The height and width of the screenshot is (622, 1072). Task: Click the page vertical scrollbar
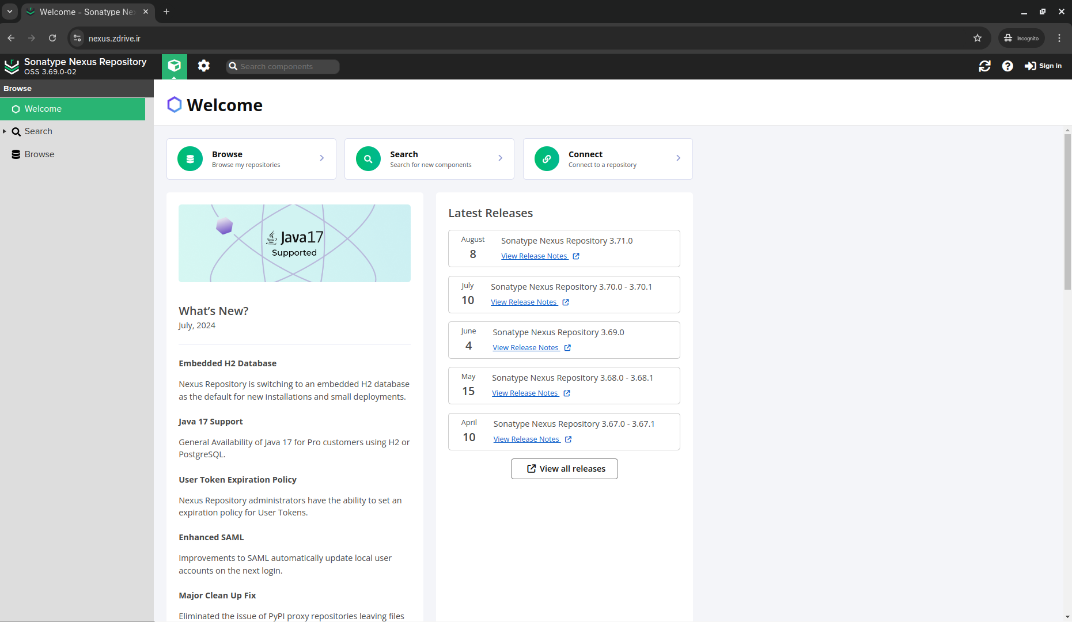(1067, 212)
